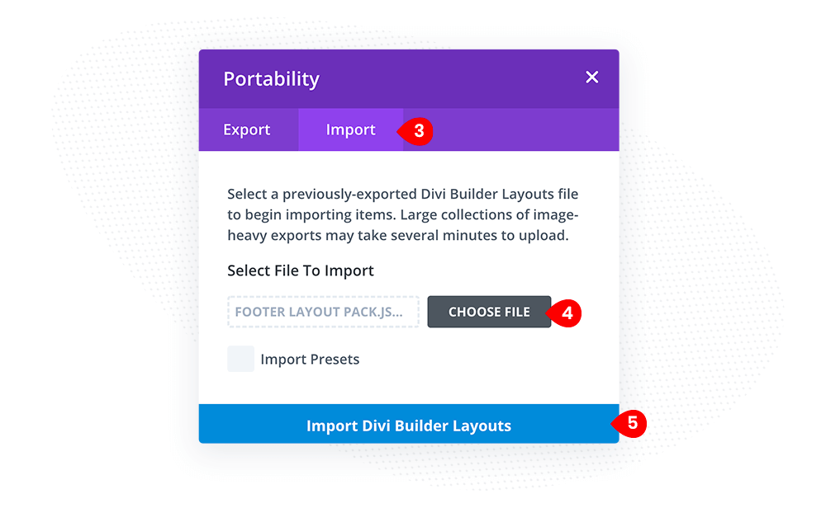Click the red step 5 marker badge
This screenshot has height=508, width=826.
pos(630,423)
